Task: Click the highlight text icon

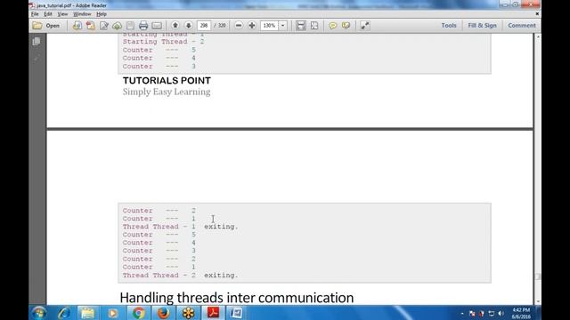Action: [x=346, y=26]
